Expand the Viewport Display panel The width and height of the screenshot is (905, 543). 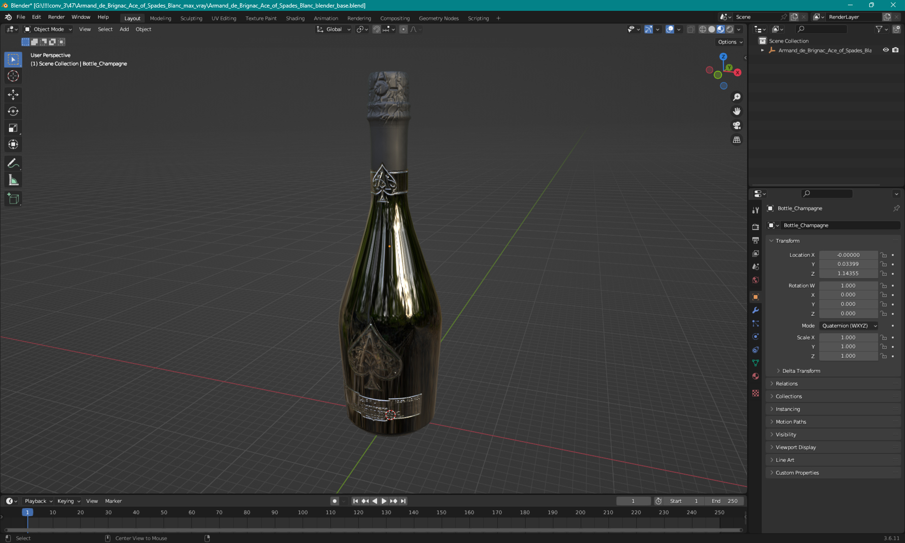click(796, 447)
